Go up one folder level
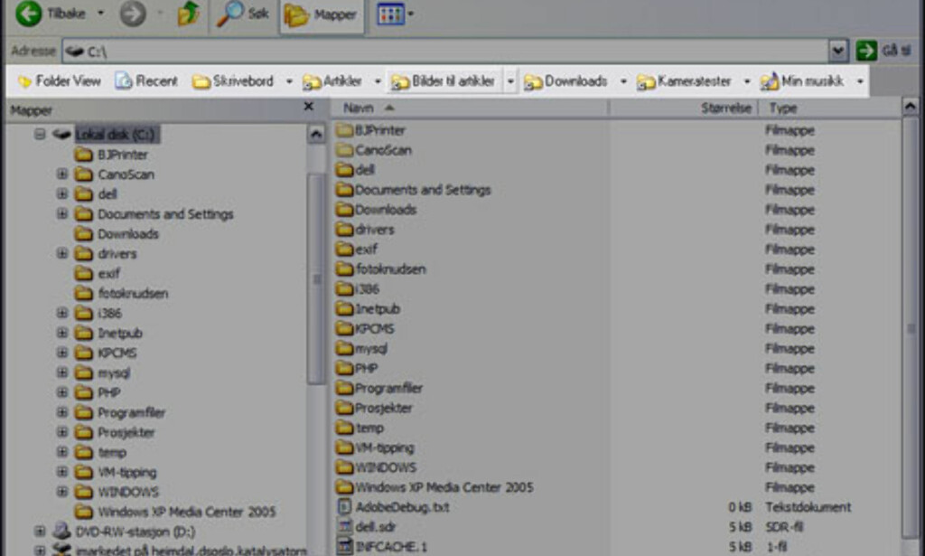This screenshot has height=556, width=925. (x=188, y=13)
